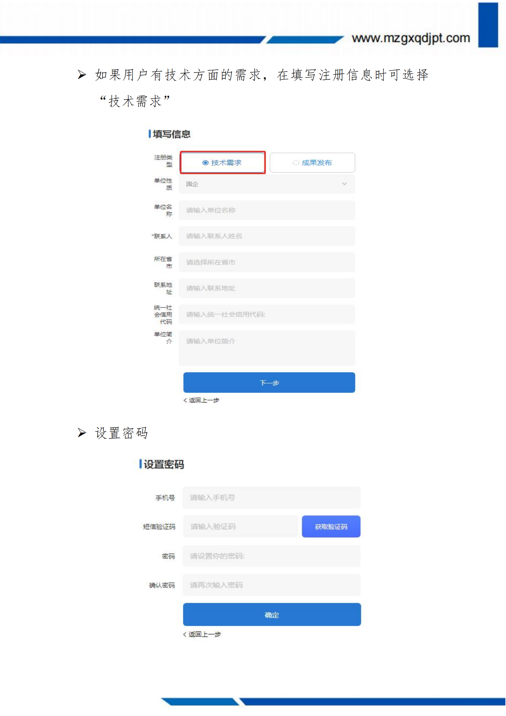506x716 pixels.
Task: Focus the 联系人 name input field
Action: tap(267, 236)
